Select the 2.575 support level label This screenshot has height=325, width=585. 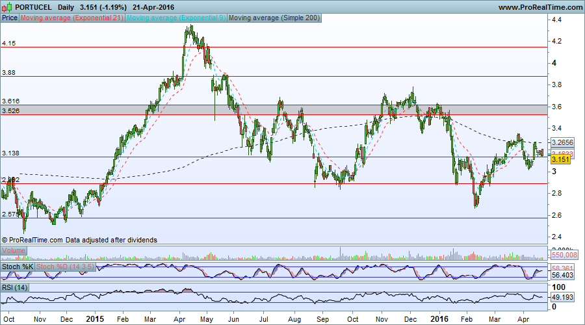(10, 214)
